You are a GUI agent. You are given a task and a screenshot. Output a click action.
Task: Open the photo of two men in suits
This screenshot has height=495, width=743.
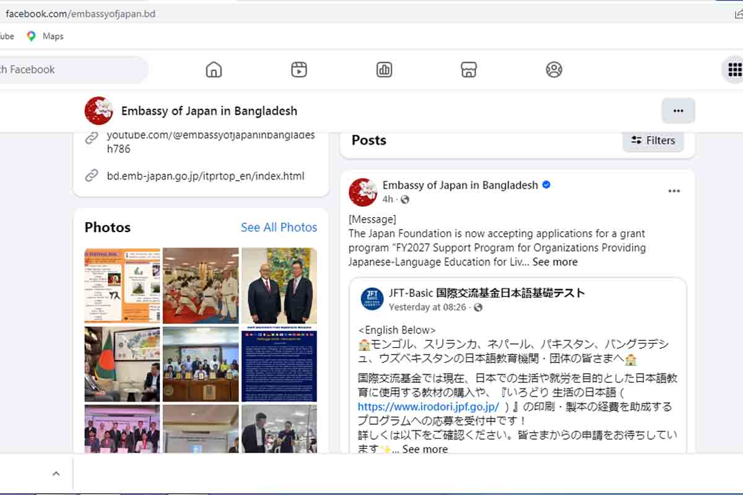click(x=279, y=285)
